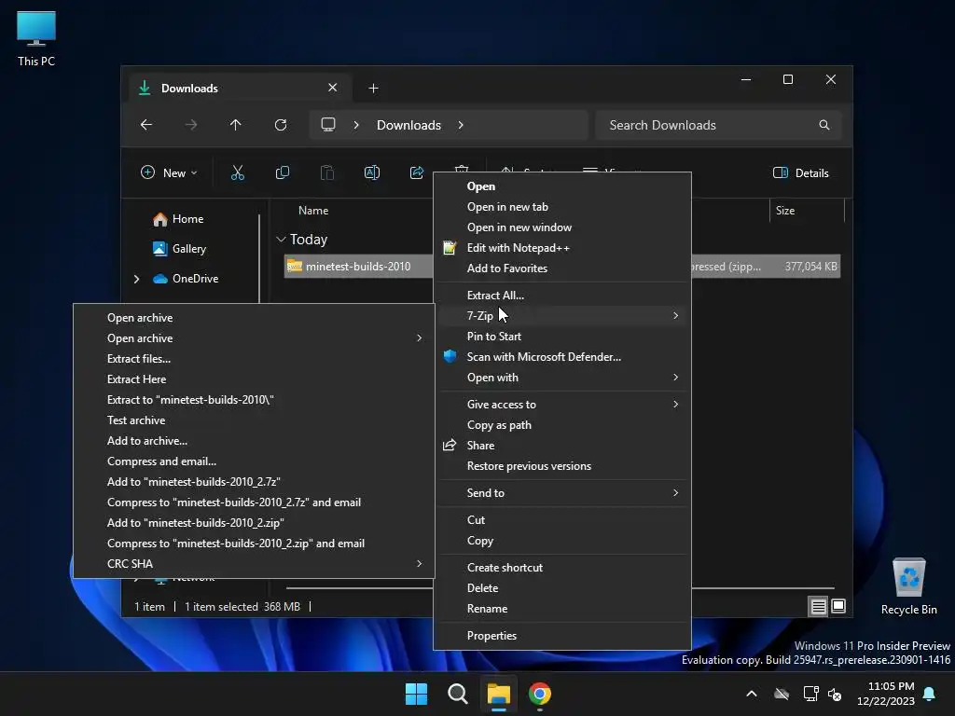The height and width of the screenshot is (716, 955).
Task: Go back with the left arrow button
Action: click(x=146, y=125)
